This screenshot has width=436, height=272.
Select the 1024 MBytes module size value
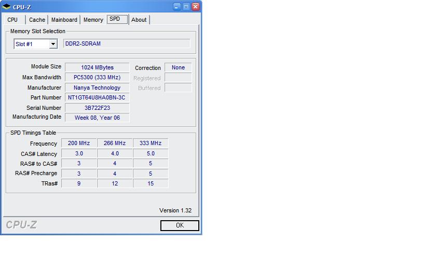[x=97, y=67]
